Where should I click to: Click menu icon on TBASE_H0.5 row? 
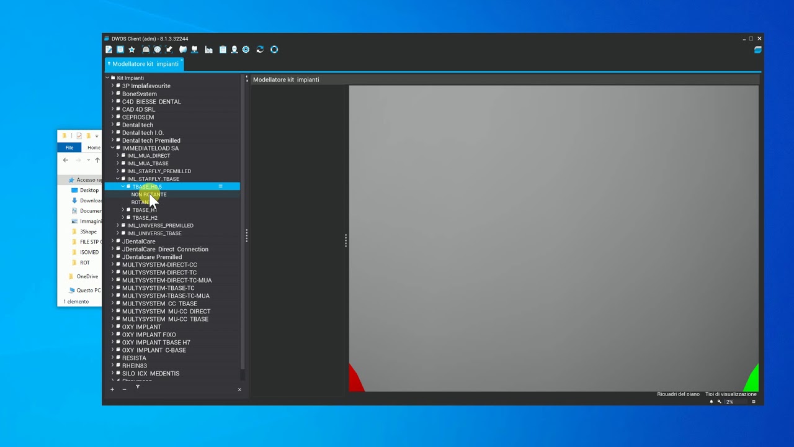(x=220, y=186)
